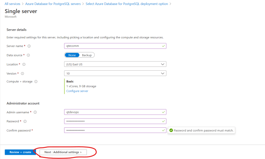This screenshot has width=265, height=159.
Task: Click the password match validation message
Action: coord(201,131)
